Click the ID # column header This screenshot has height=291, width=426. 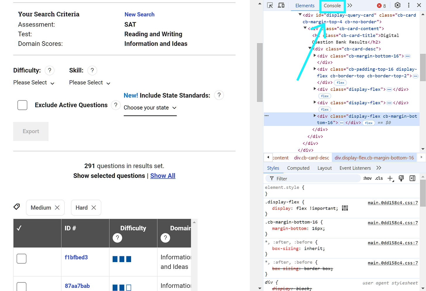point(85,233)
